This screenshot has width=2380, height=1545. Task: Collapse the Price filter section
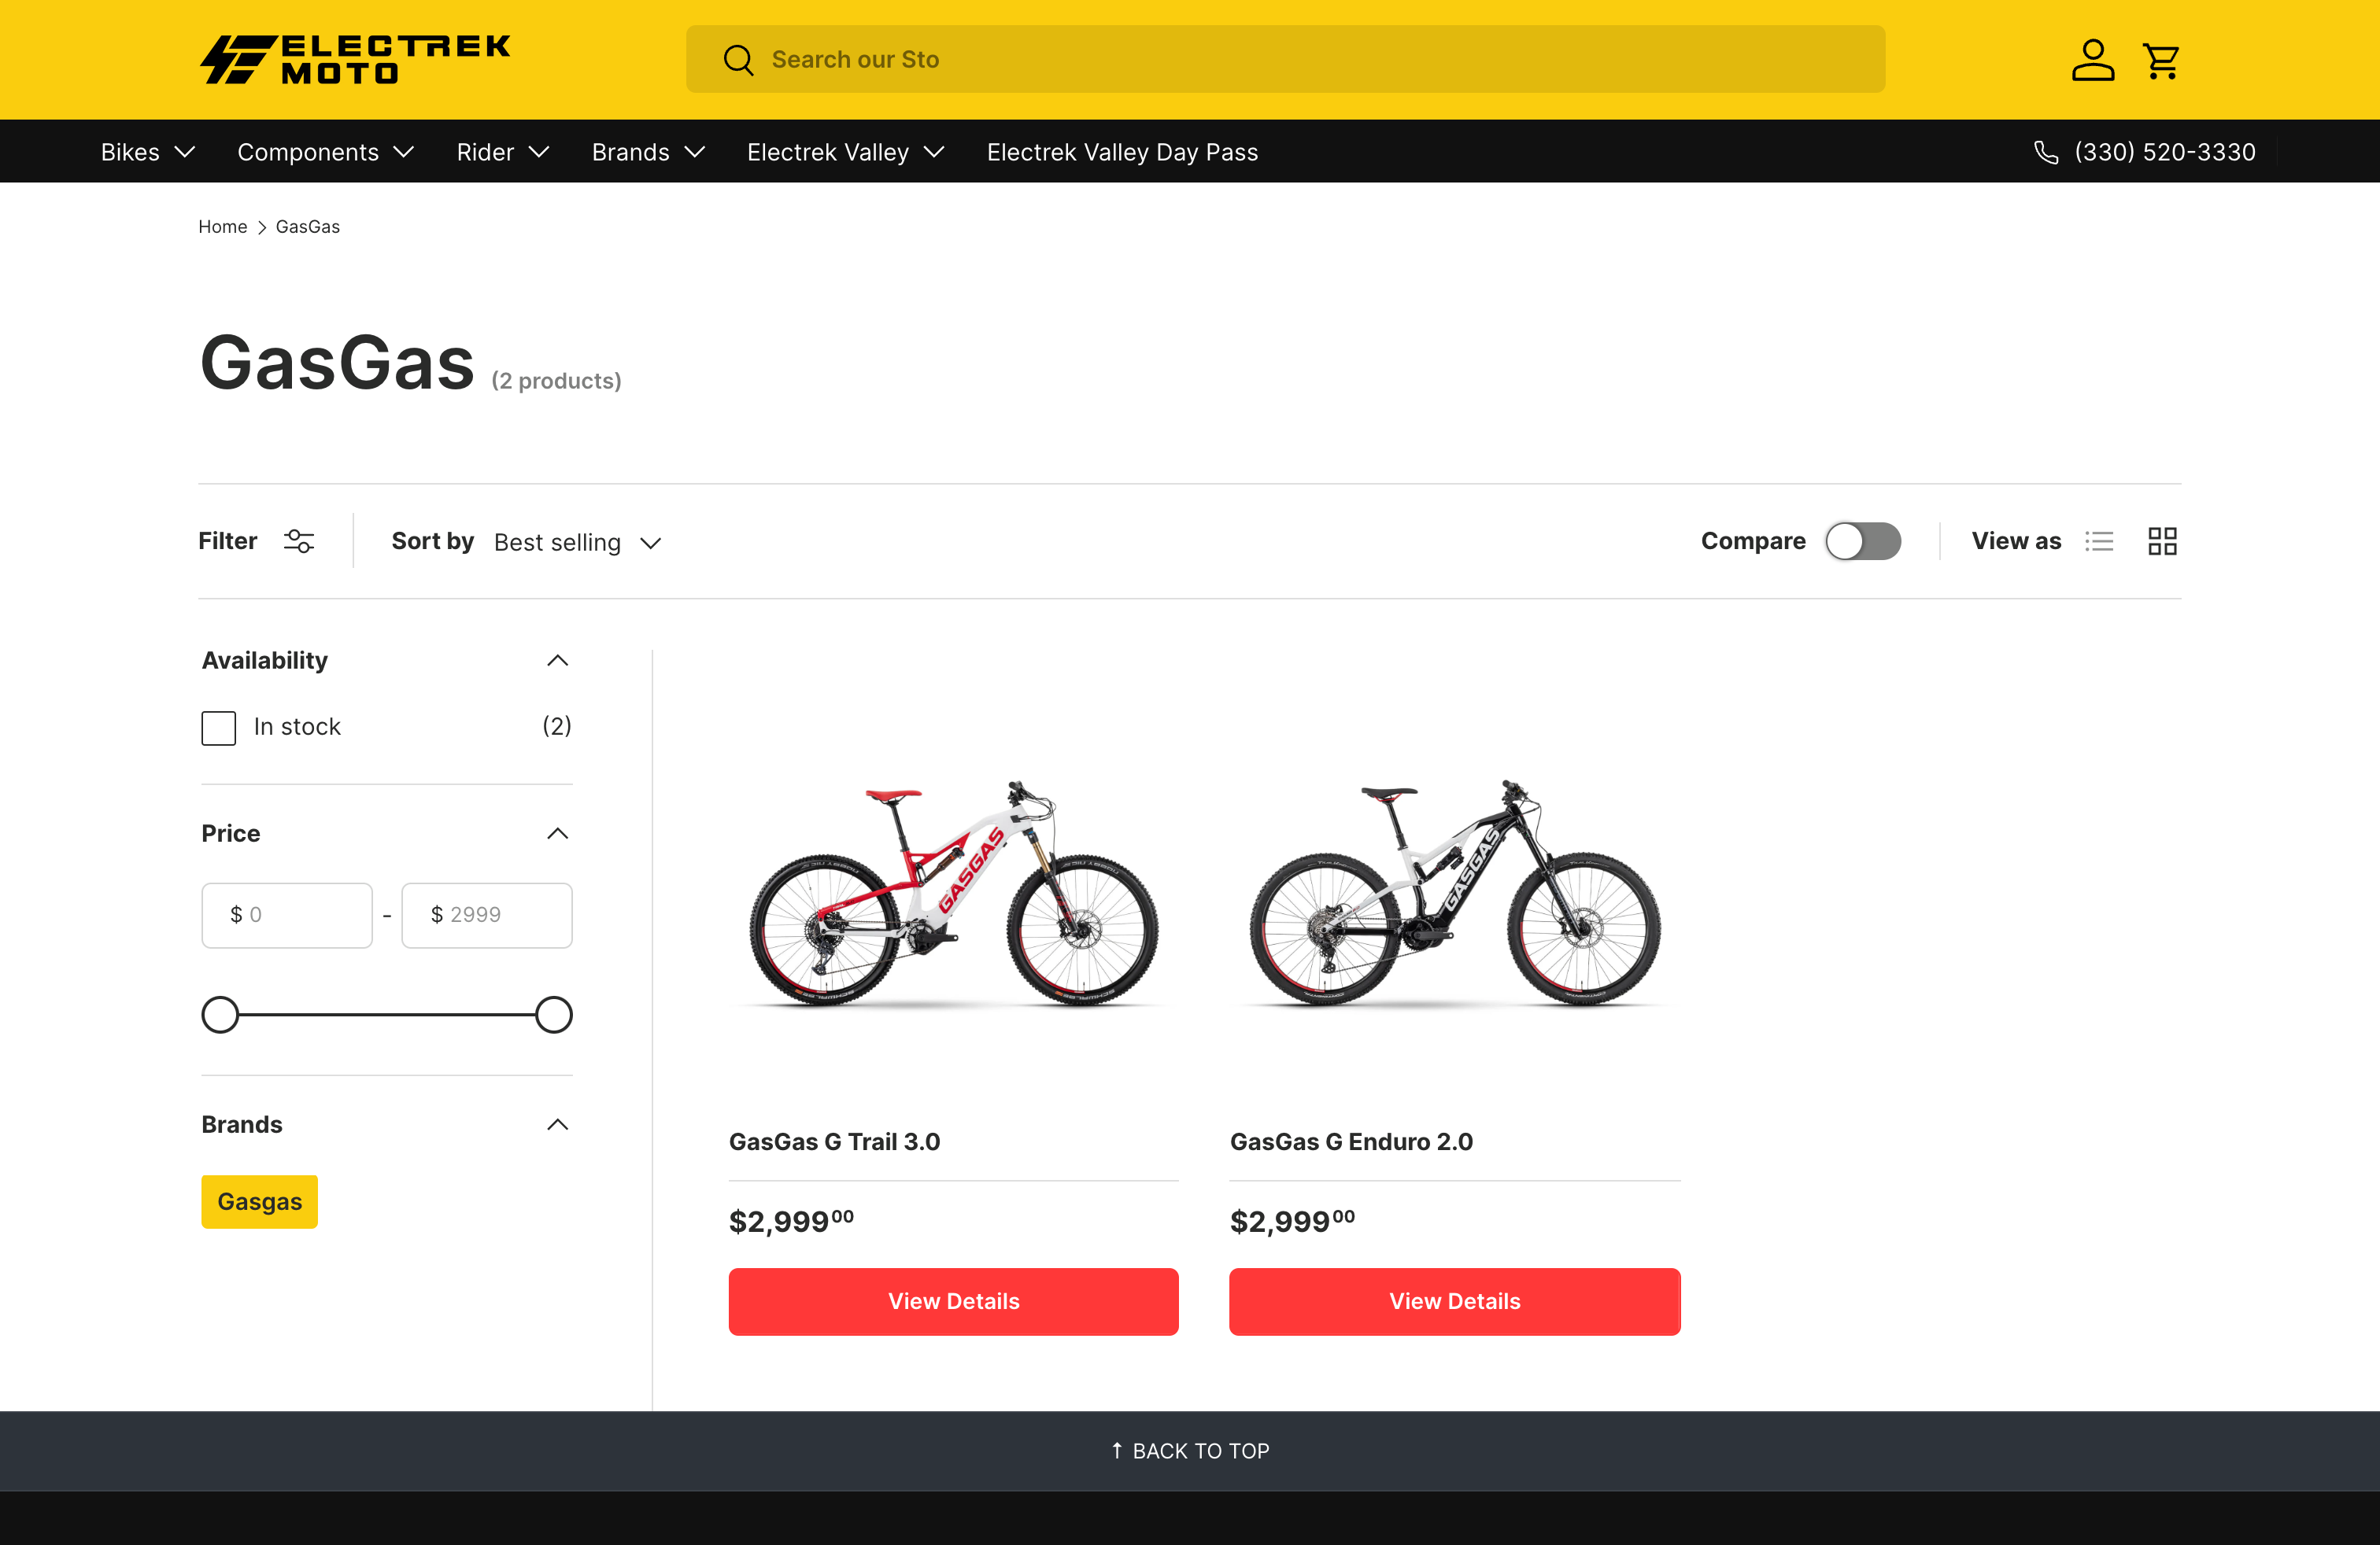tap(557, 833)
